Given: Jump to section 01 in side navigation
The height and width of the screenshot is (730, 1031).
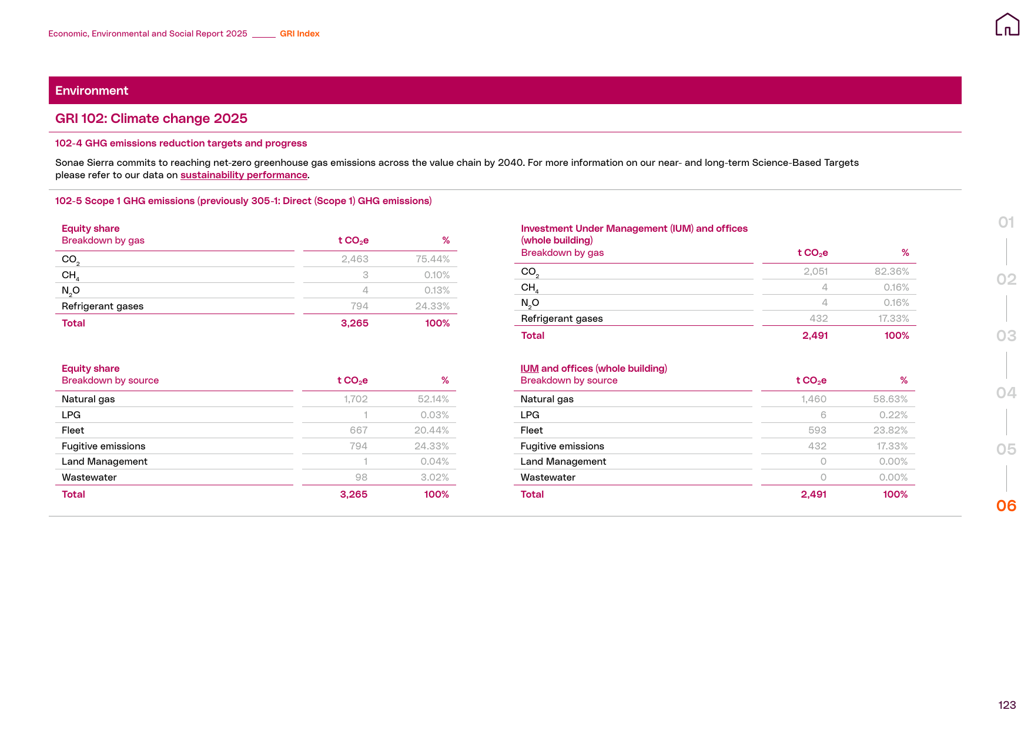Looking at the screenshot, I should click(x=1006, y=222).
